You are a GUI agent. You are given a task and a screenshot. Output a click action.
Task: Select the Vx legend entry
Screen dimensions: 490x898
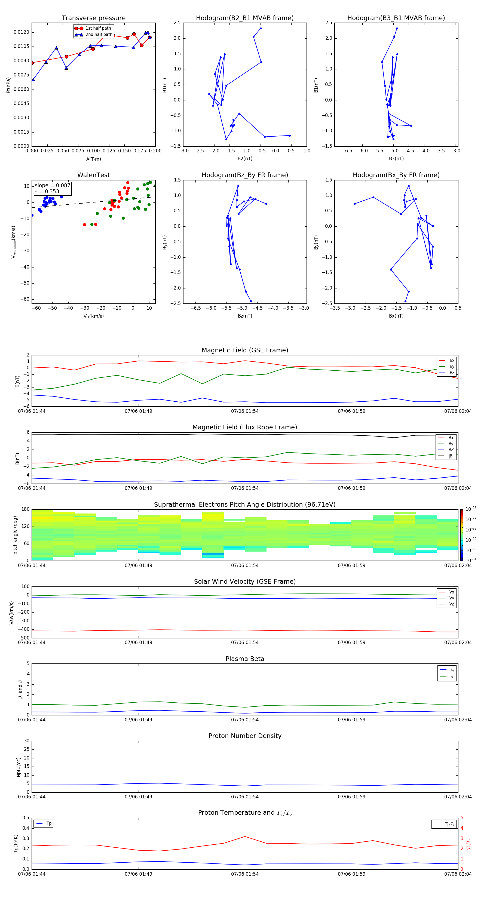447,592
